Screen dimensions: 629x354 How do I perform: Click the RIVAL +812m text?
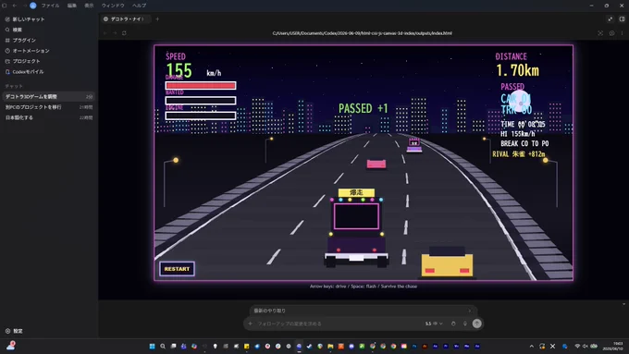519,154
